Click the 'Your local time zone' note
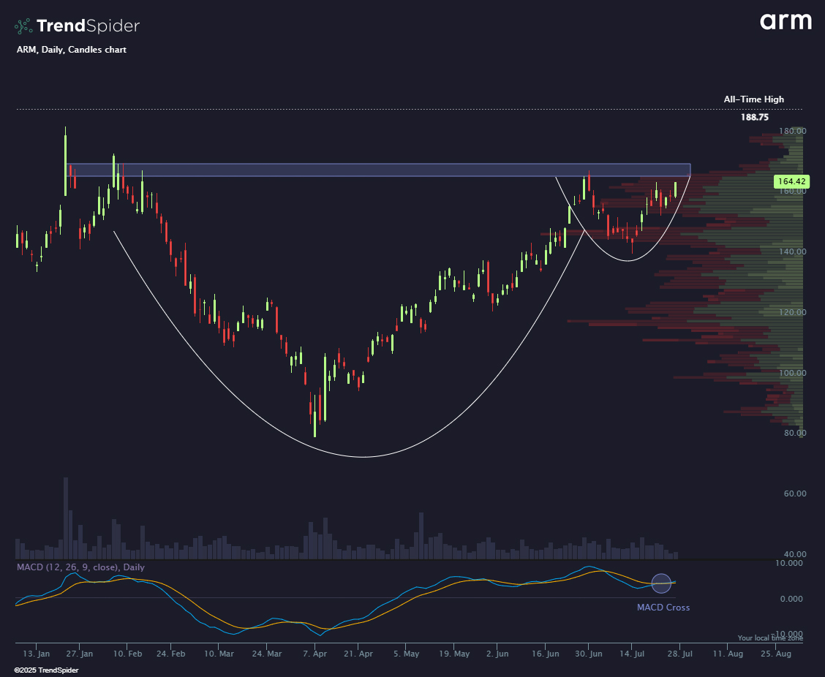 pyautogui.click(x=770, y=638)
